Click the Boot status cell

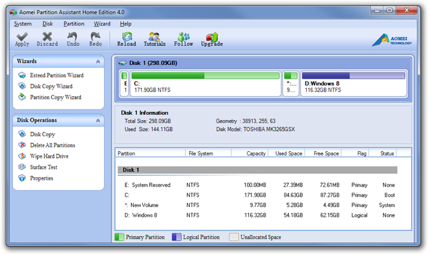[389, 195]
